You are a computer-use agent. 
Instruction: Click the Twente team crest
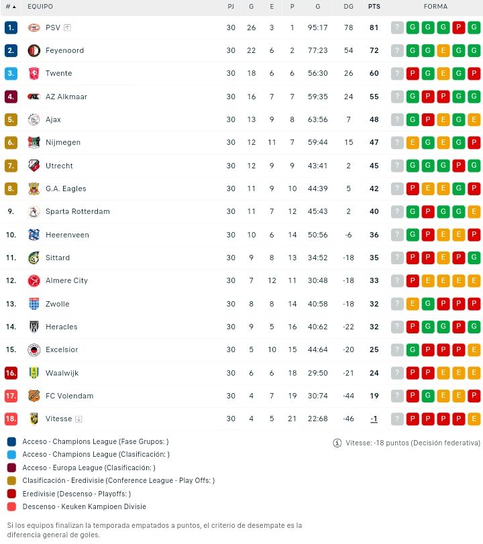[x=34, y=74]
